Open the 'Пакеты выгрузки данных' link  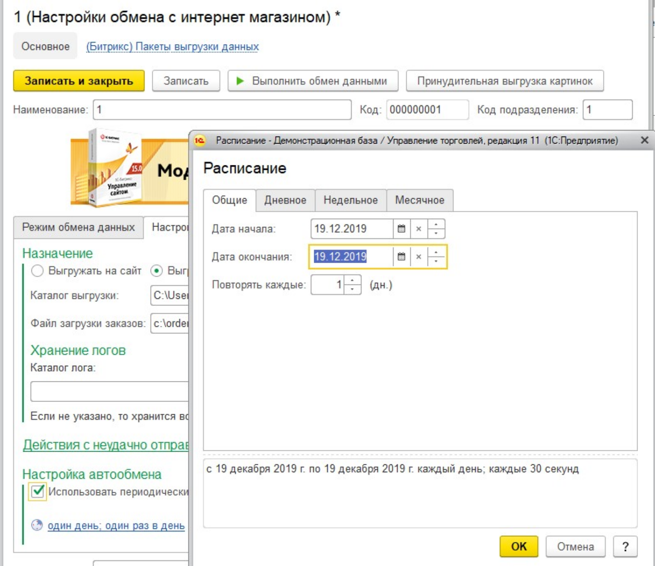(x=172, y=46)
